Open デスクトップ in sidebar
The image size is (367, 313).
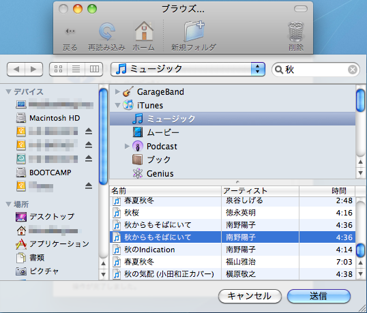[46, 217]
